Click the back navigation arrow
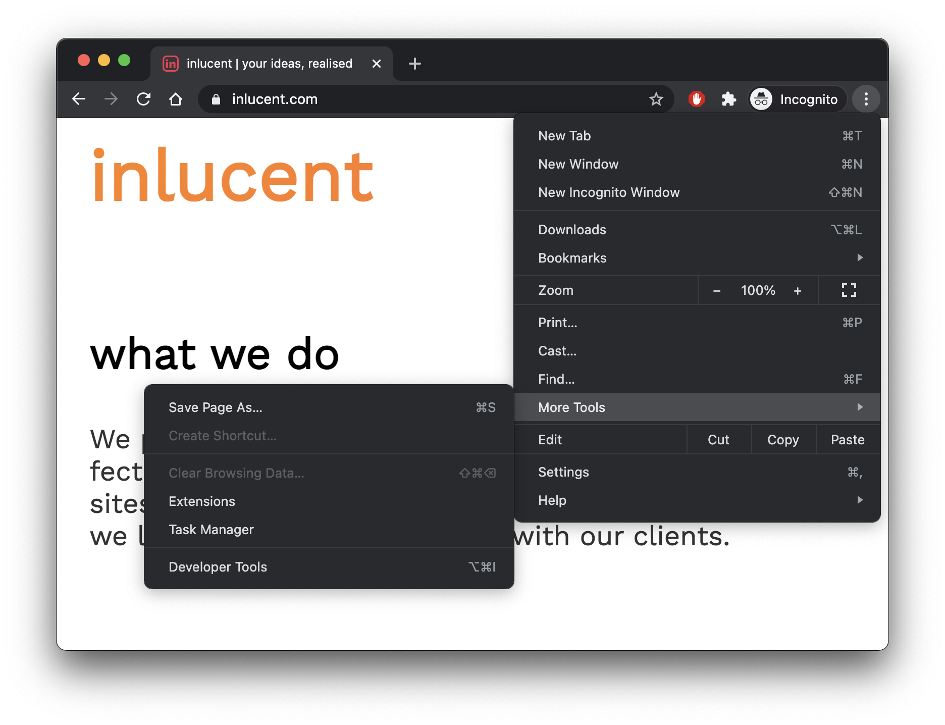This screenshot has height=725, width=945. tap(79, 99)
